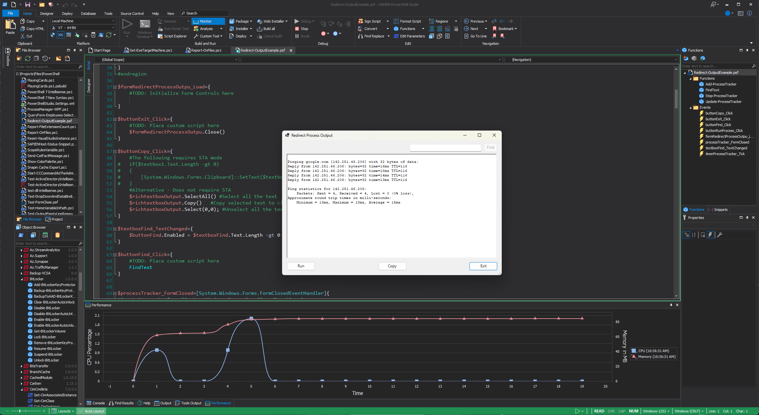Click the Previous navigation arrow icon
The height and width of the screenshot is (415, 759).
(466, 21)
